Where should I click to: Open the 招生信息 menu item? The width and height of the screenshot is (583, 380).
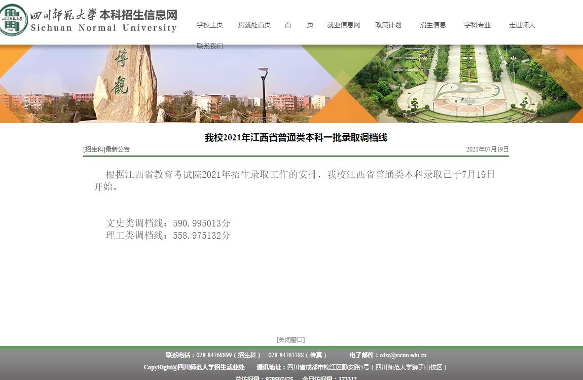point(433,25)
